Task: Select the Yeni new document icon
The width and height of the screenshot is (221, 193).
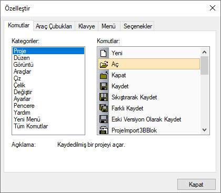Action: 104,53
